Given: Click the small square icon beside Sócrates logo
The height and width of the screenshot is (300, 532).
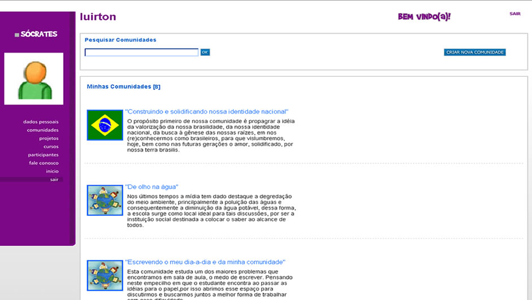Looking at the screenshot, I should point(17,35).
